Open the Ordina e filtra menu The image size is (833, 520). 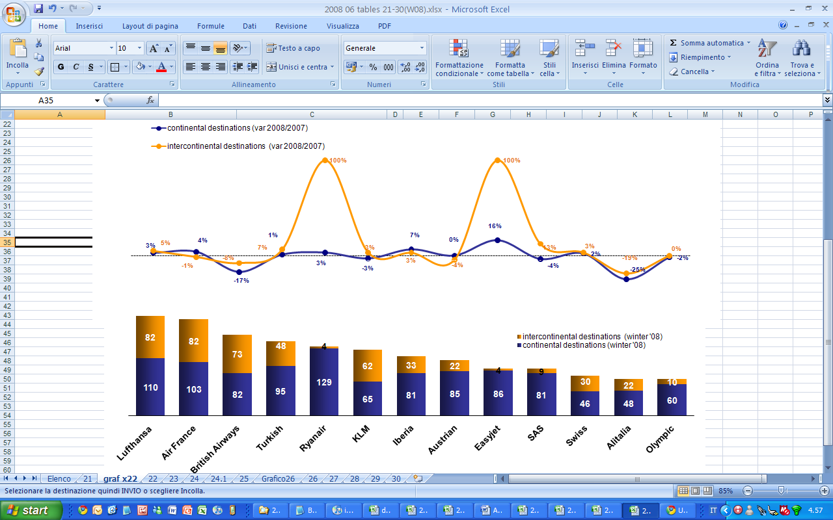767,57
